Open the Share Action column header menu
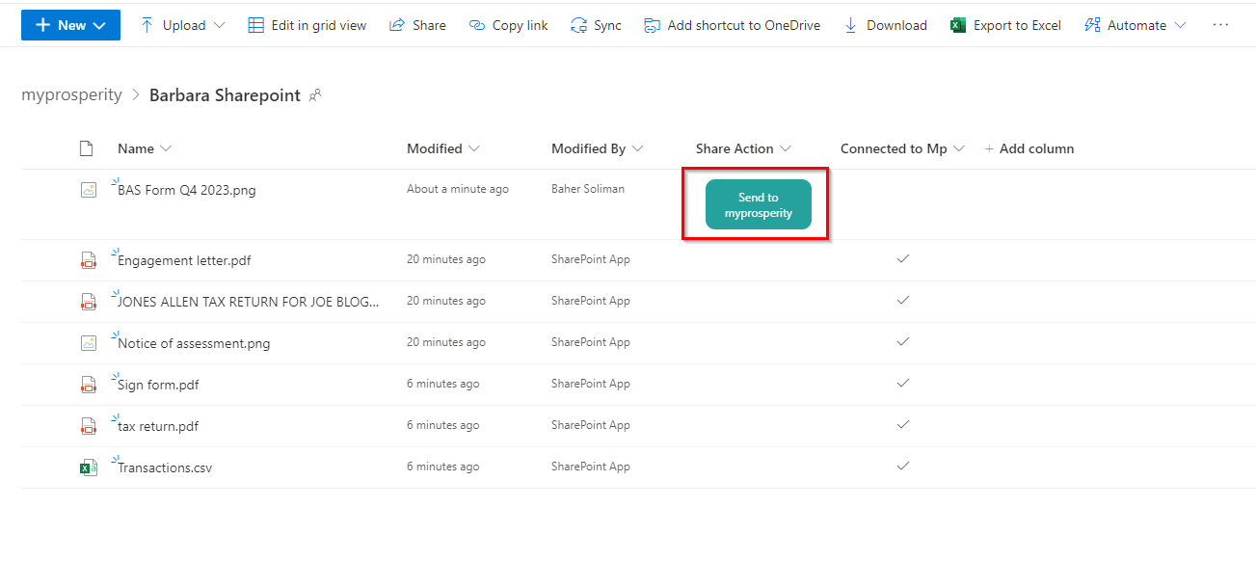Viewport: 1256px width, 561px height. pos(743,148)
